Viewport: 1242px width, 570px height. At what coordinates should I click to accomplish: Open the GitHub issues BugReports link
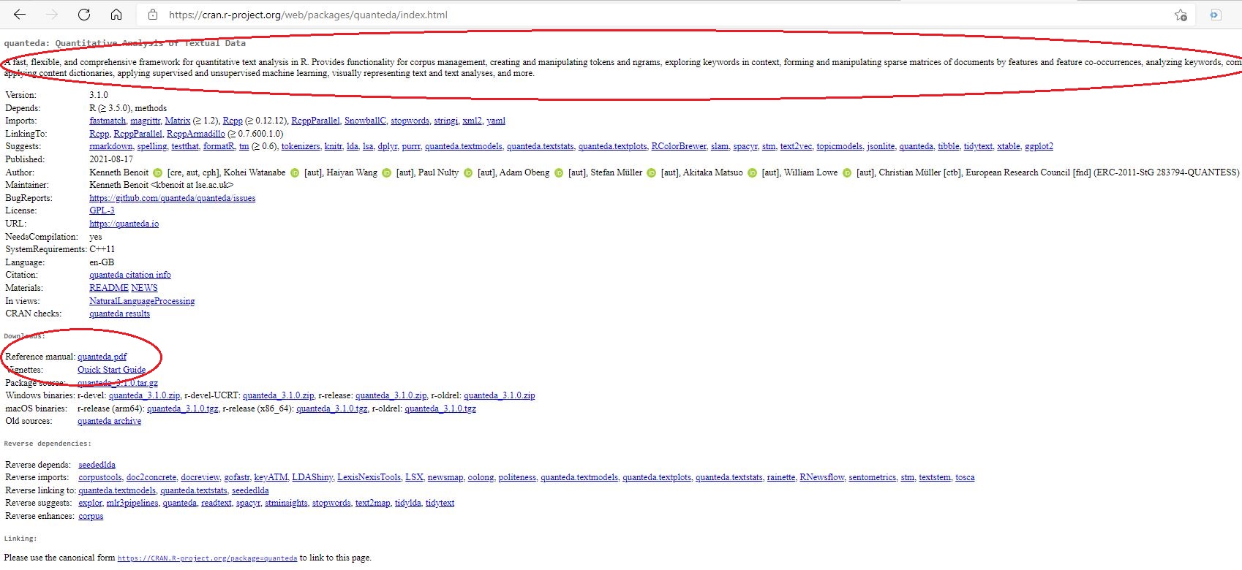click(x=173, y=198)
